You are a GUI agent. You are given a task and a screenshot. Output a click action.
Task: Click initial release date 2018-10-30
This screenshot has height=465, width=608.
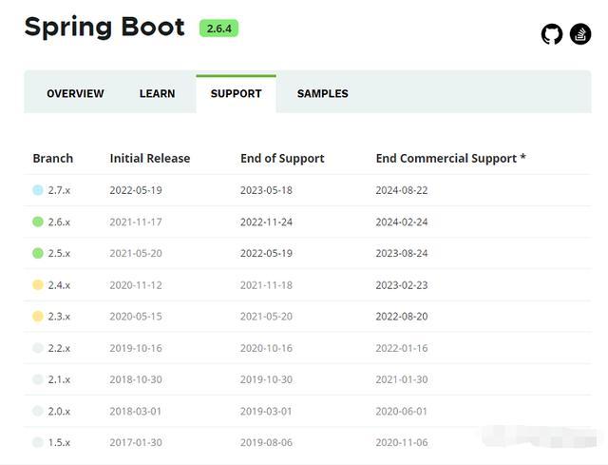[136, 379]
